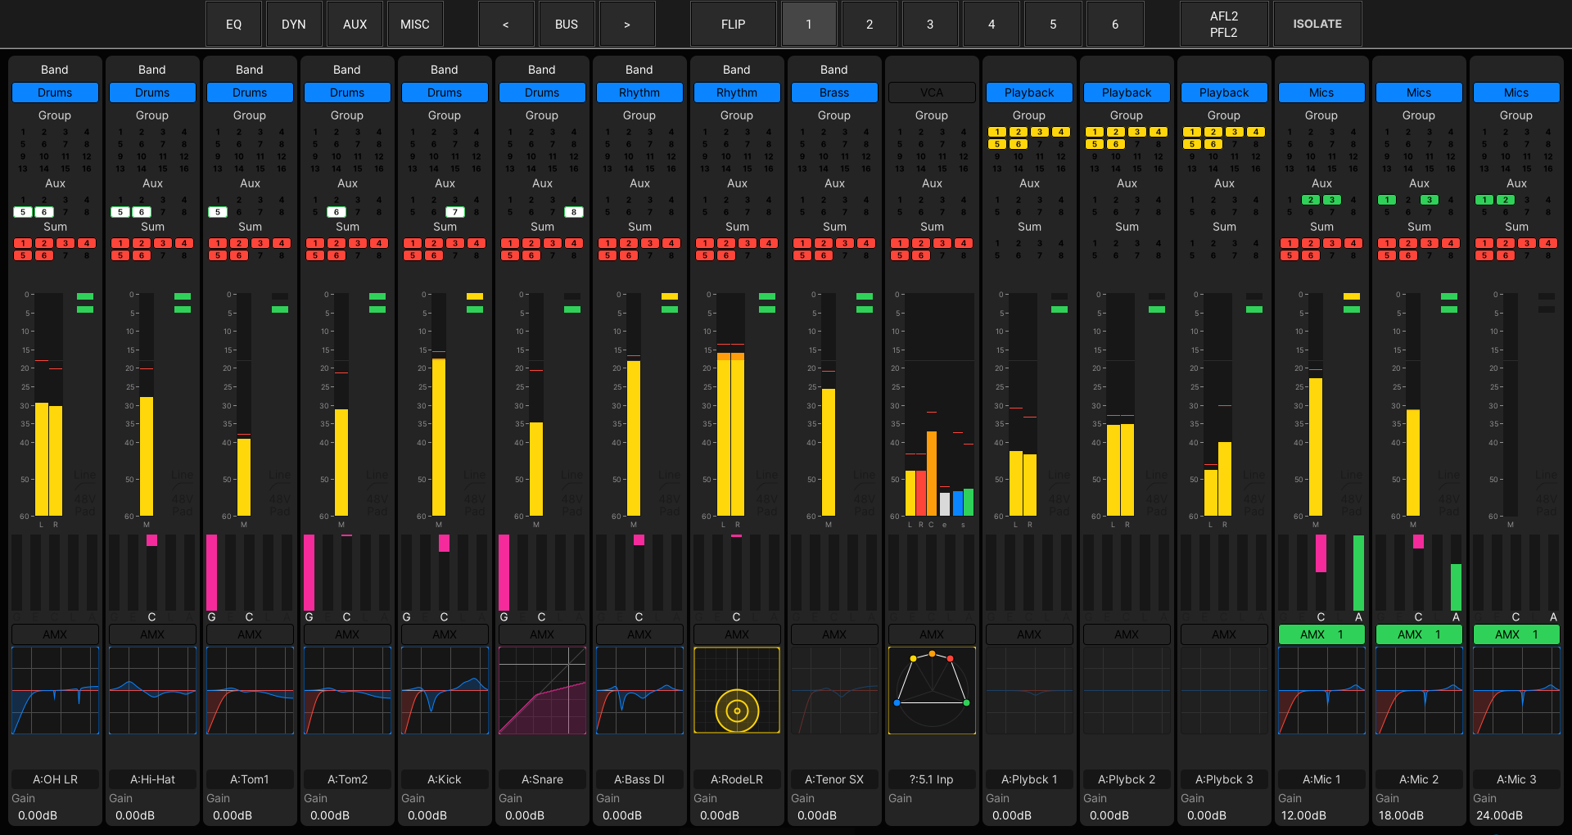Toggle the ISOLATE button
Screen dimensions: 1572x835
(1317, 24)
